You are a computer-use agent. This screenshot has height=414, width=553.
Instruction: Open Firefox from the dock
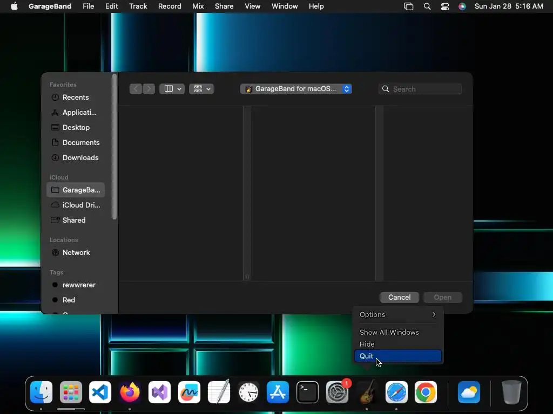(130, 392)
